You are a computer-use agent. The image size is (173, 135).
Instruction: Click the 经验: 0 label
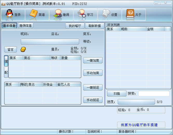point(124,110)
